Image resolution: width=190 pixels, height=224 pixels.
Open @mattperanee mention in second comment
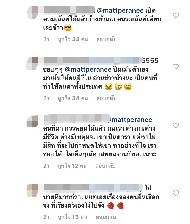tap(88, 70)
